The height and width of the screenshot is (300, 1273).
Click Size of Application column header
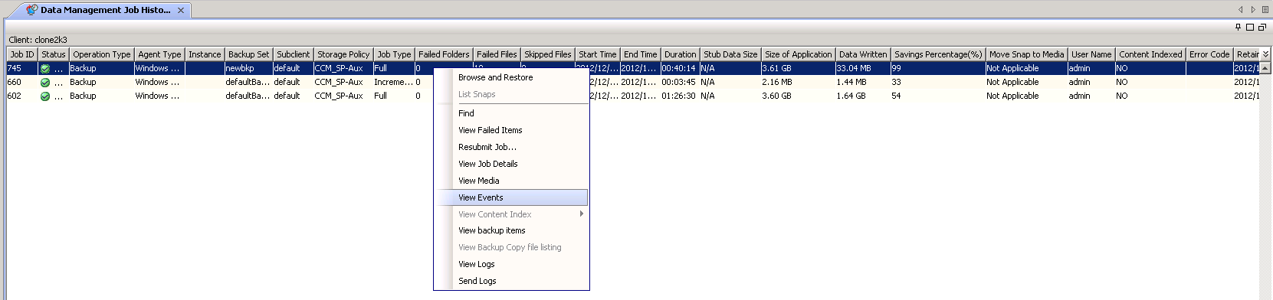coord(799,54)
